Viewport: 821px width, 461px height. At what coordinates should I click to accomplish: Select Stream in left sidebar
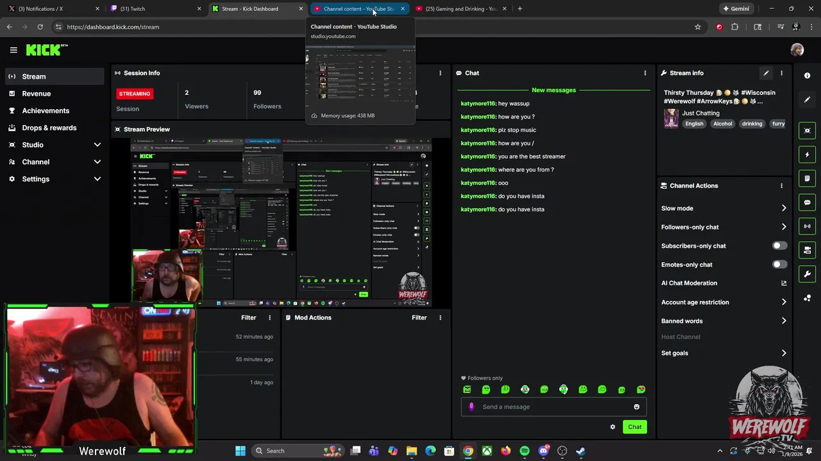coord(55,76)
